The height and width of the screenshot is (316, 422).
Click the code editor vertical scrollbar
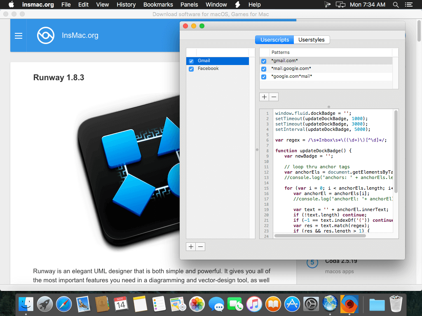396,151
